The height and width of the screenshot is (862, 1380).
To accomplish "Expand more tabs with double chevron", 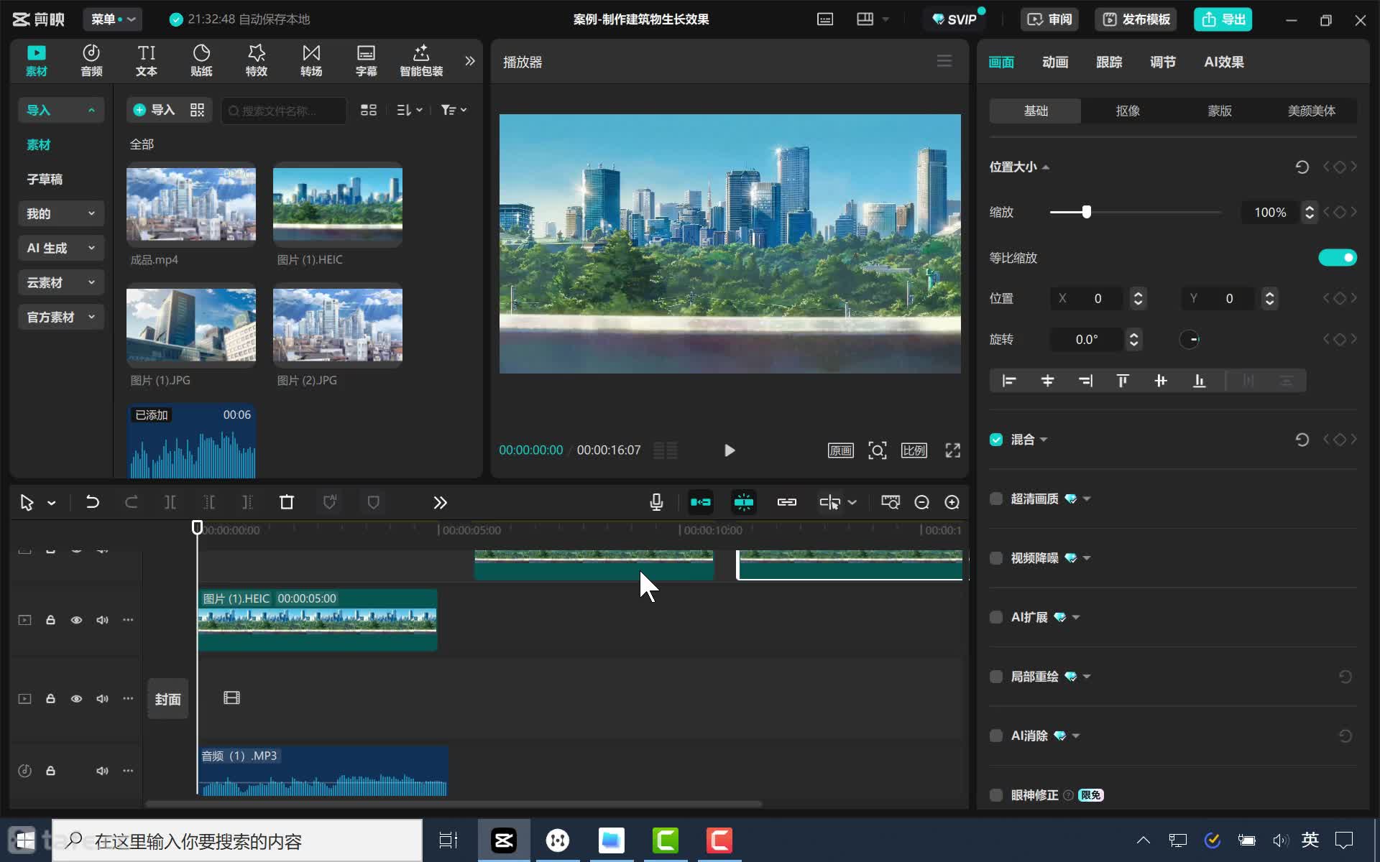I will [x=470, y=61].
